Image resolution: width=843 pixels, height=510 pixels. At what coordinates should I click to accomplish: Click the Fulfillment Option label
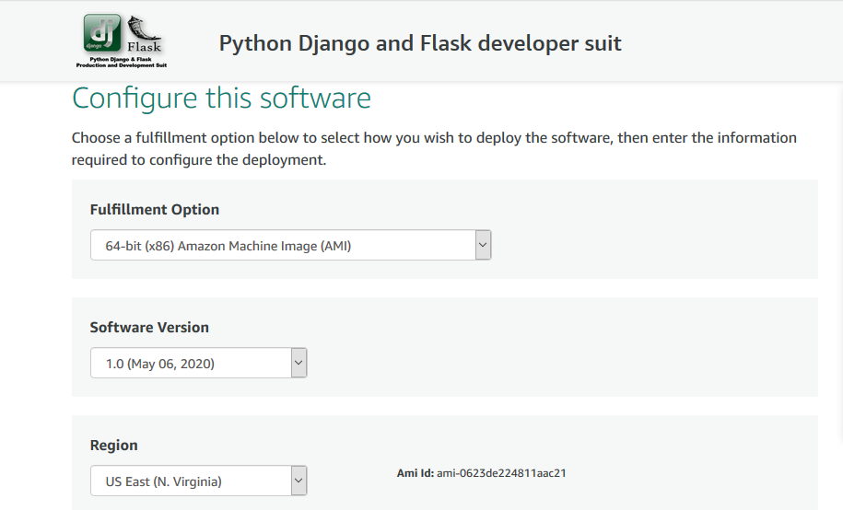[x=154, y=210]
